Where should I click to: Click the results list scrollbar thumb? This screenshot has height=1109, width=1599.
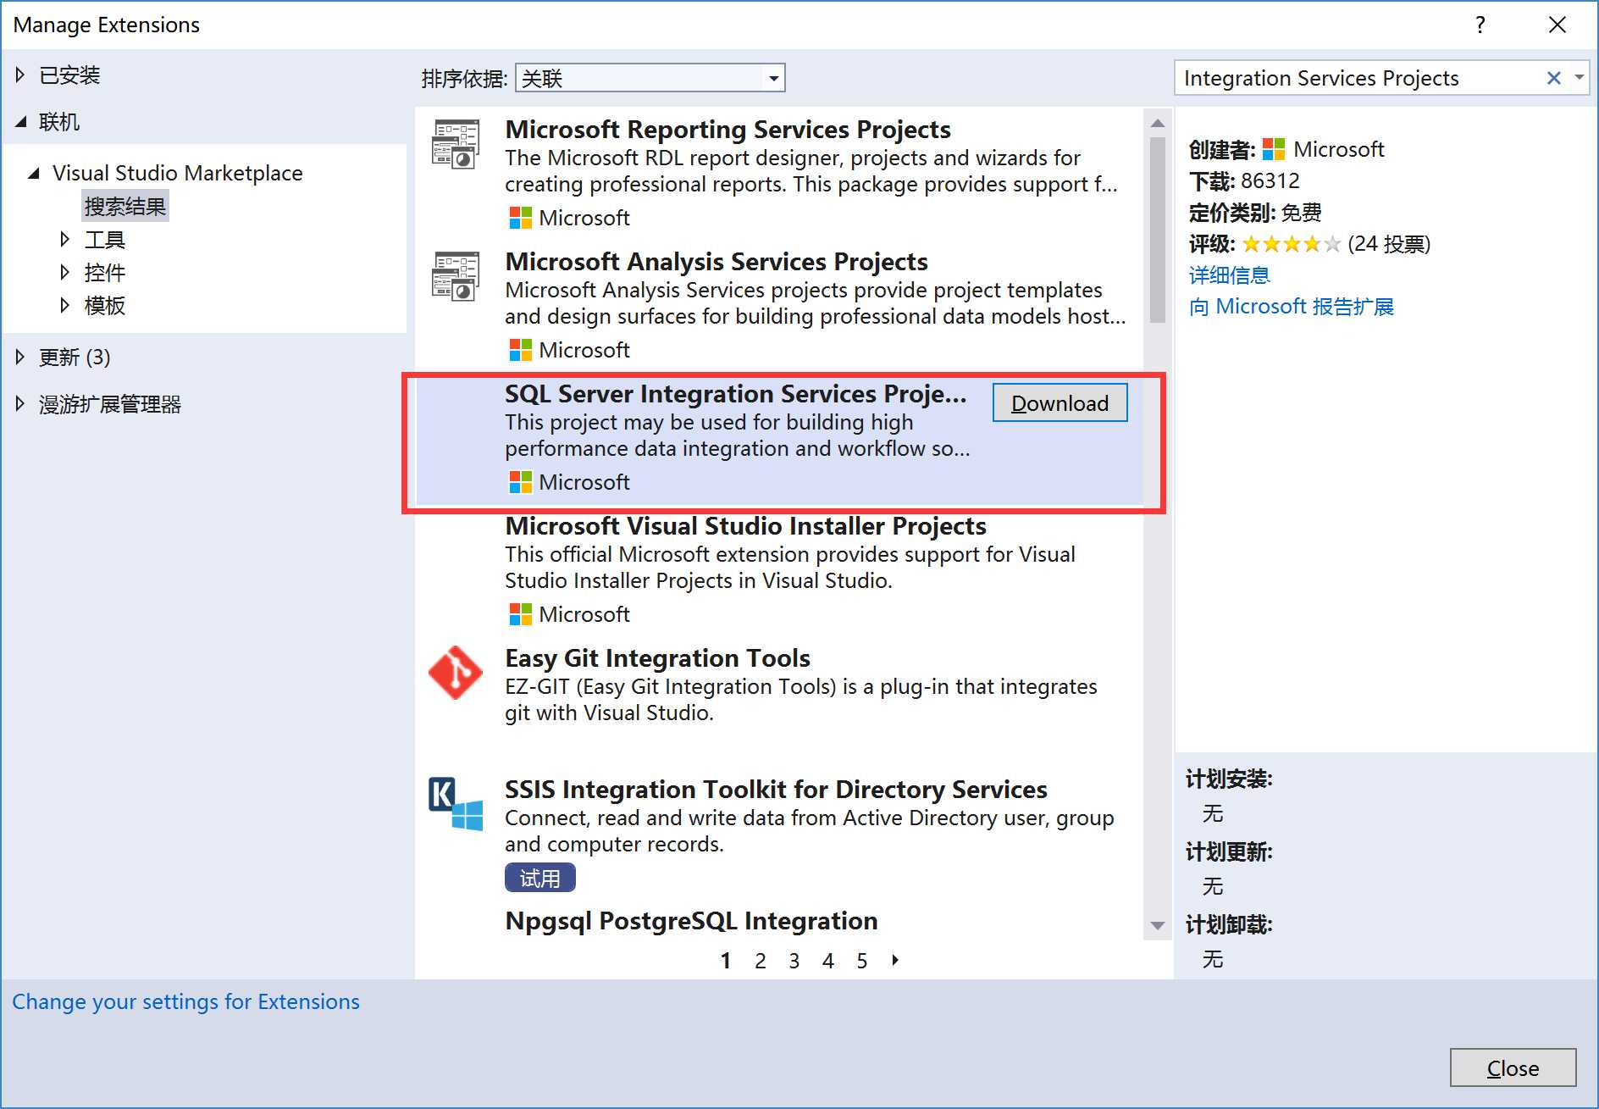tap(1158, 230)
